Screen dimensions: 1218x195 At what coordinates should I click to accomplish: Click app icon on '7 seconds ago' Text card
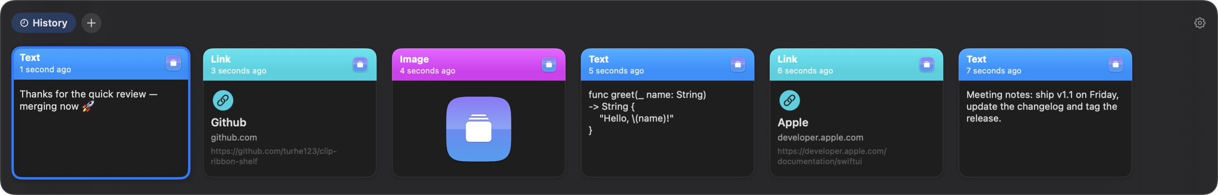[1115, 64]
